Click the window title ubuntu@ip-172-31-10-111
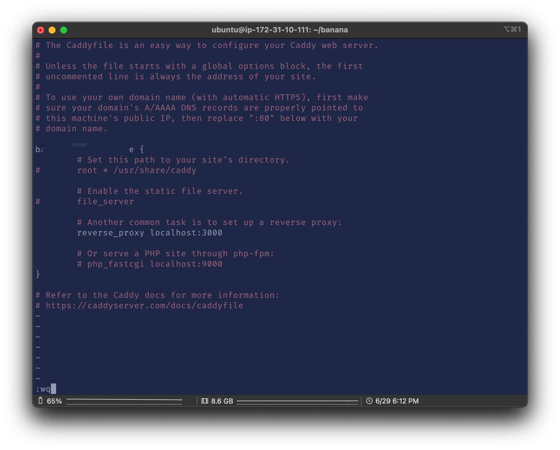This screenshot has height=450, width=560. 279,30
